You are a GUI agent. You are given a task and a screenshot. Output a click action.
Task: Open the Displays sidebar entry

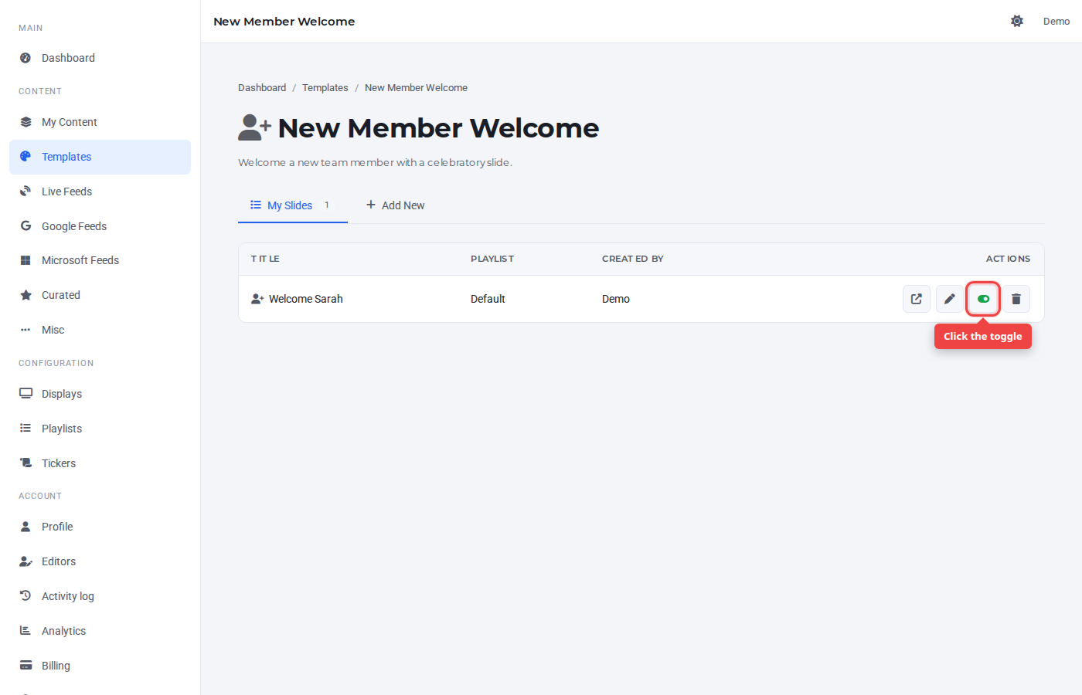pos(100,394)
